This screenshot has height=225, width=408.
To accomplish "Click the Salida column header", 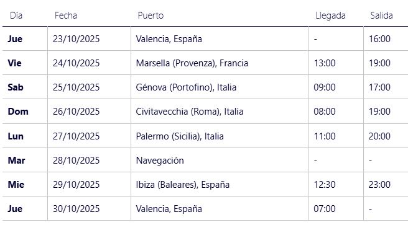I will click(381, 15).
